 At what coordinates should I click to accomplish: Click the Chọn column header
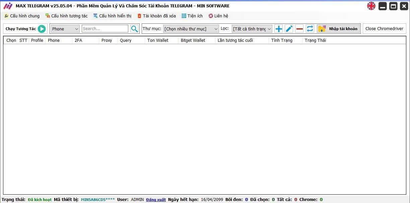coord(11,40)
